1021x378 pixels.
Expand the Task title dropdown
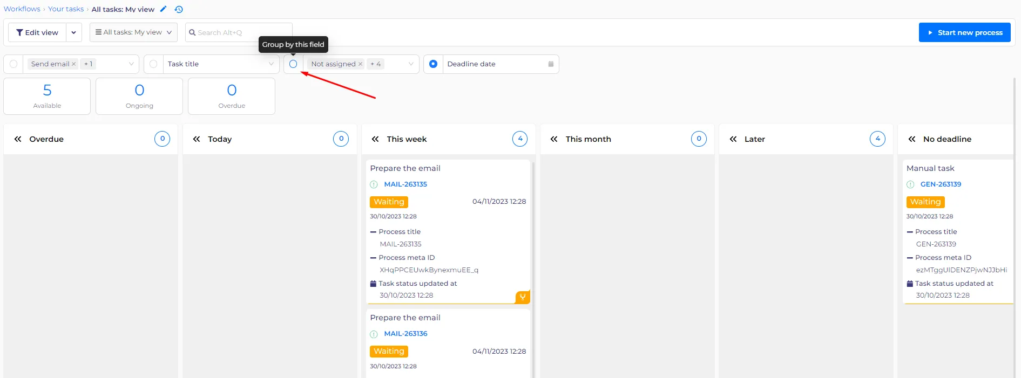[x=271, y=64]
